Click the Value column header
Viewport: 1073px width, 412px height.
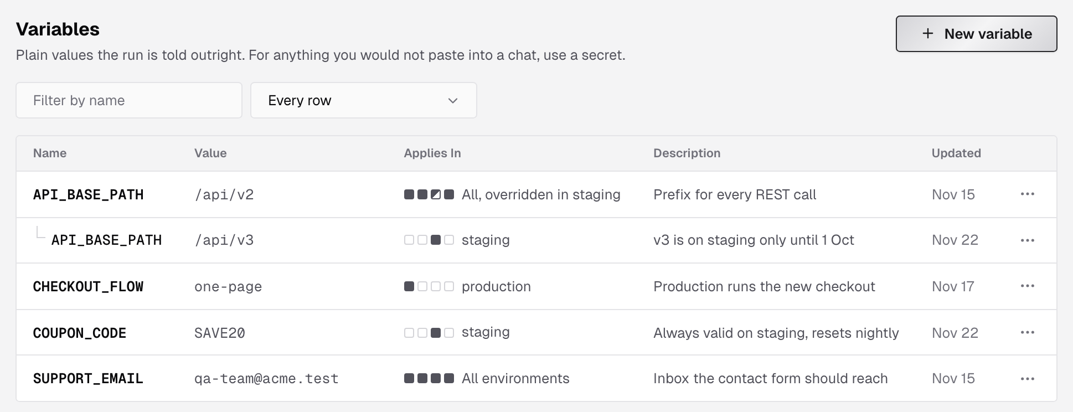(x=210, y=153)
